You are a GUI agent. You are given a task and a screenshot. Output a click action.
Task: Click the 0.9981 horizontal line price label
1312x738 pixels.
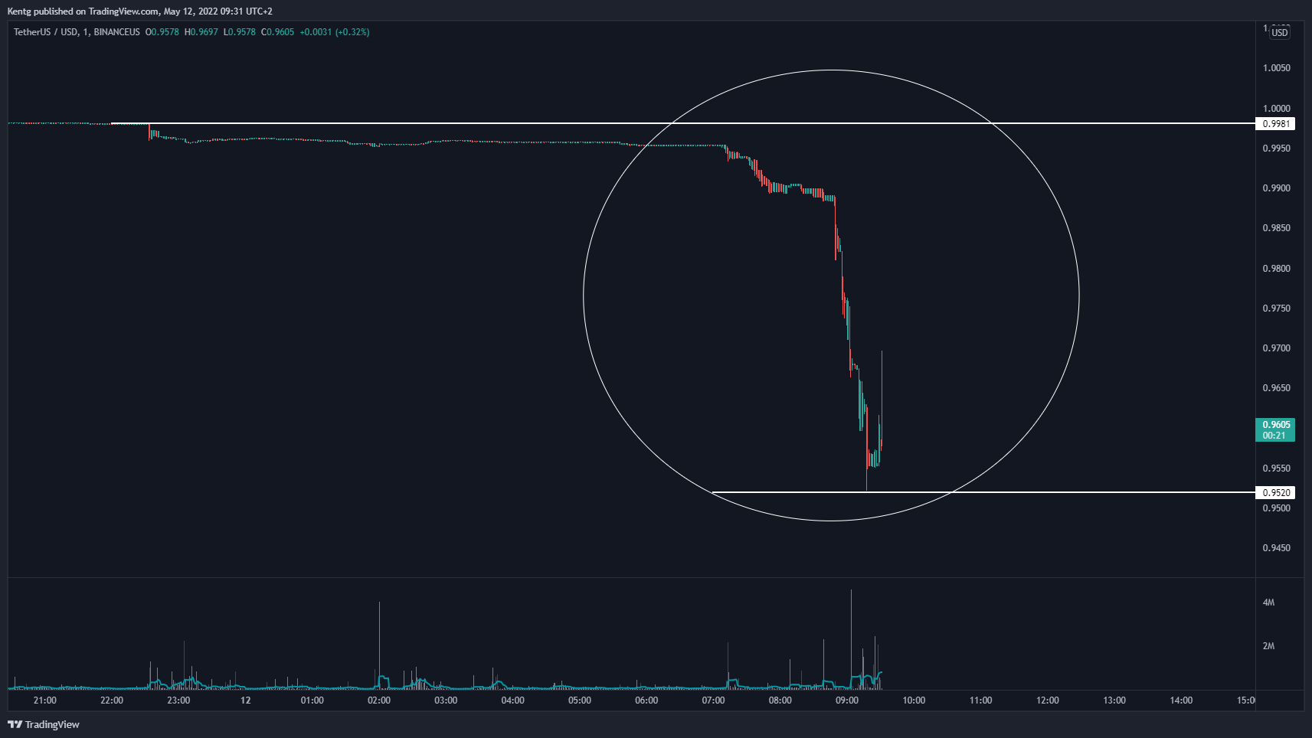point(1275,123)
